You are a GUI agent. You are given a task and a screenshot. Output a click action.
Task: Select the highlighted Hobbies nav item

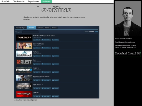point(47,2)
